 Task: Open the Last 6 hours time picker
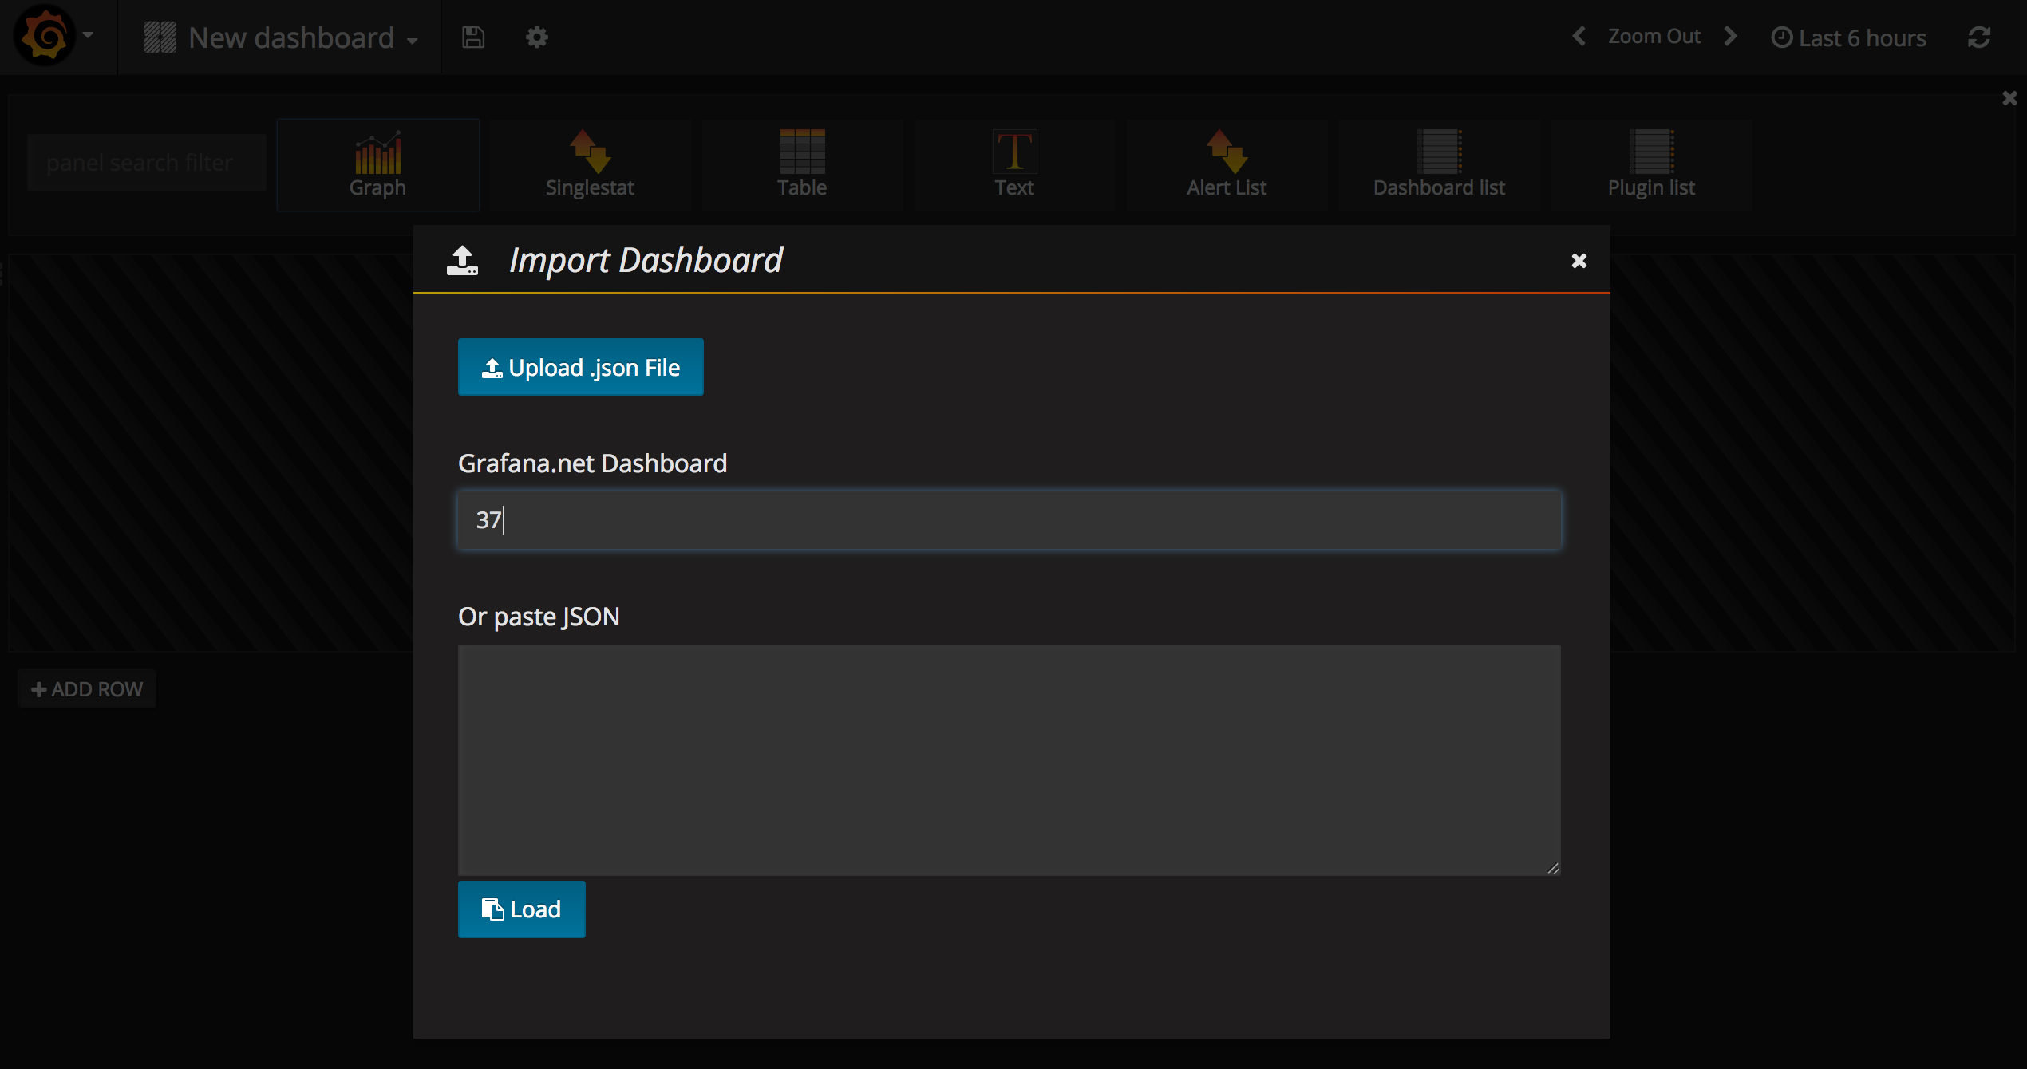1849,37
